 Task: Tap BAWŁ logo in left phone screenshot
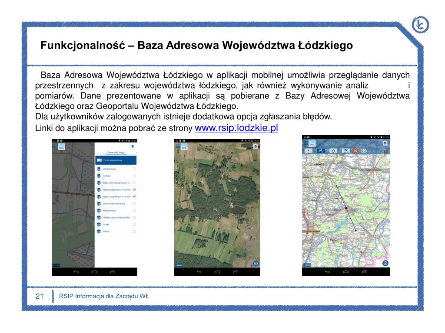[x=61, y=147]
